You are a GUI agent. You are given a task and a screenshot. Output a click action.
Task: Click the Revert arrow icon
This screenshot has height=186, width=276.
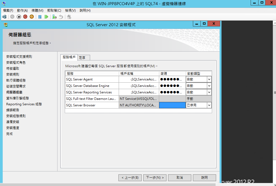point(61,17)
